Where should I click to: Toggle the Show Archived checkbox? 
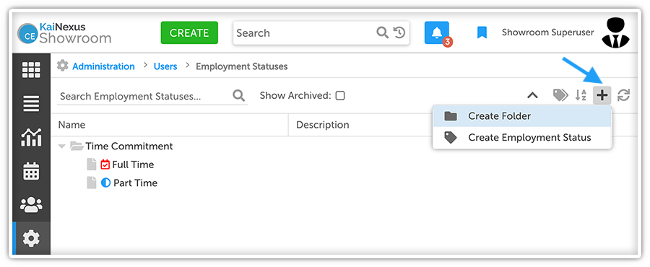click(x=340, y=96)
